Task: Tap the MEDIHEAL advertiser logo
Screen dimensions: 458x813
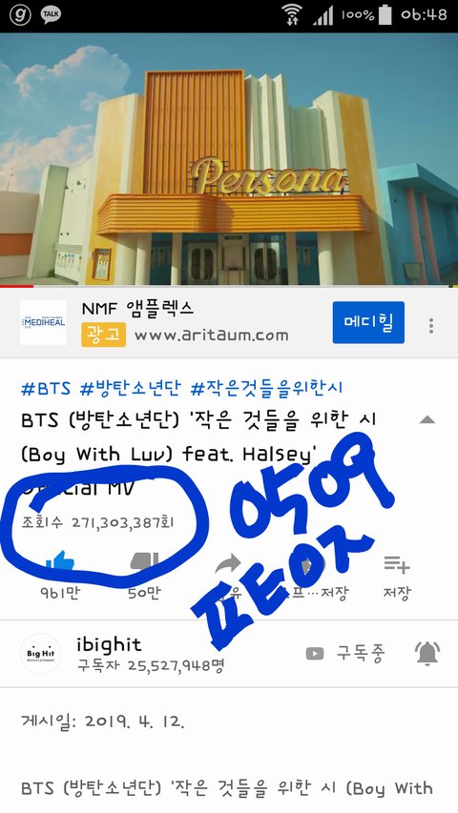Action: click(43, 322)
